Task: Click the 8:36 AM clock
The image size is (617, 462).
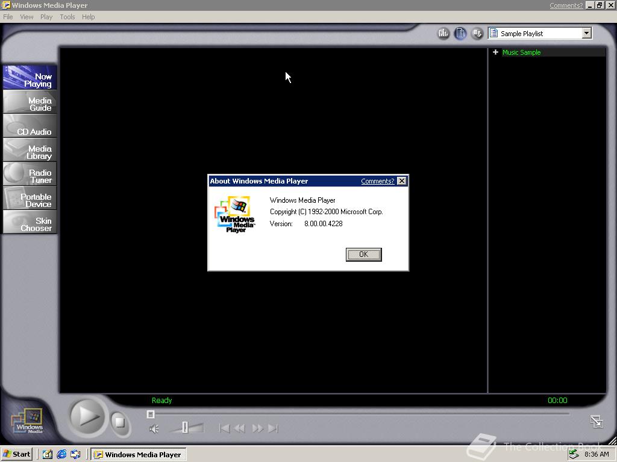Action: click(597, 455)
